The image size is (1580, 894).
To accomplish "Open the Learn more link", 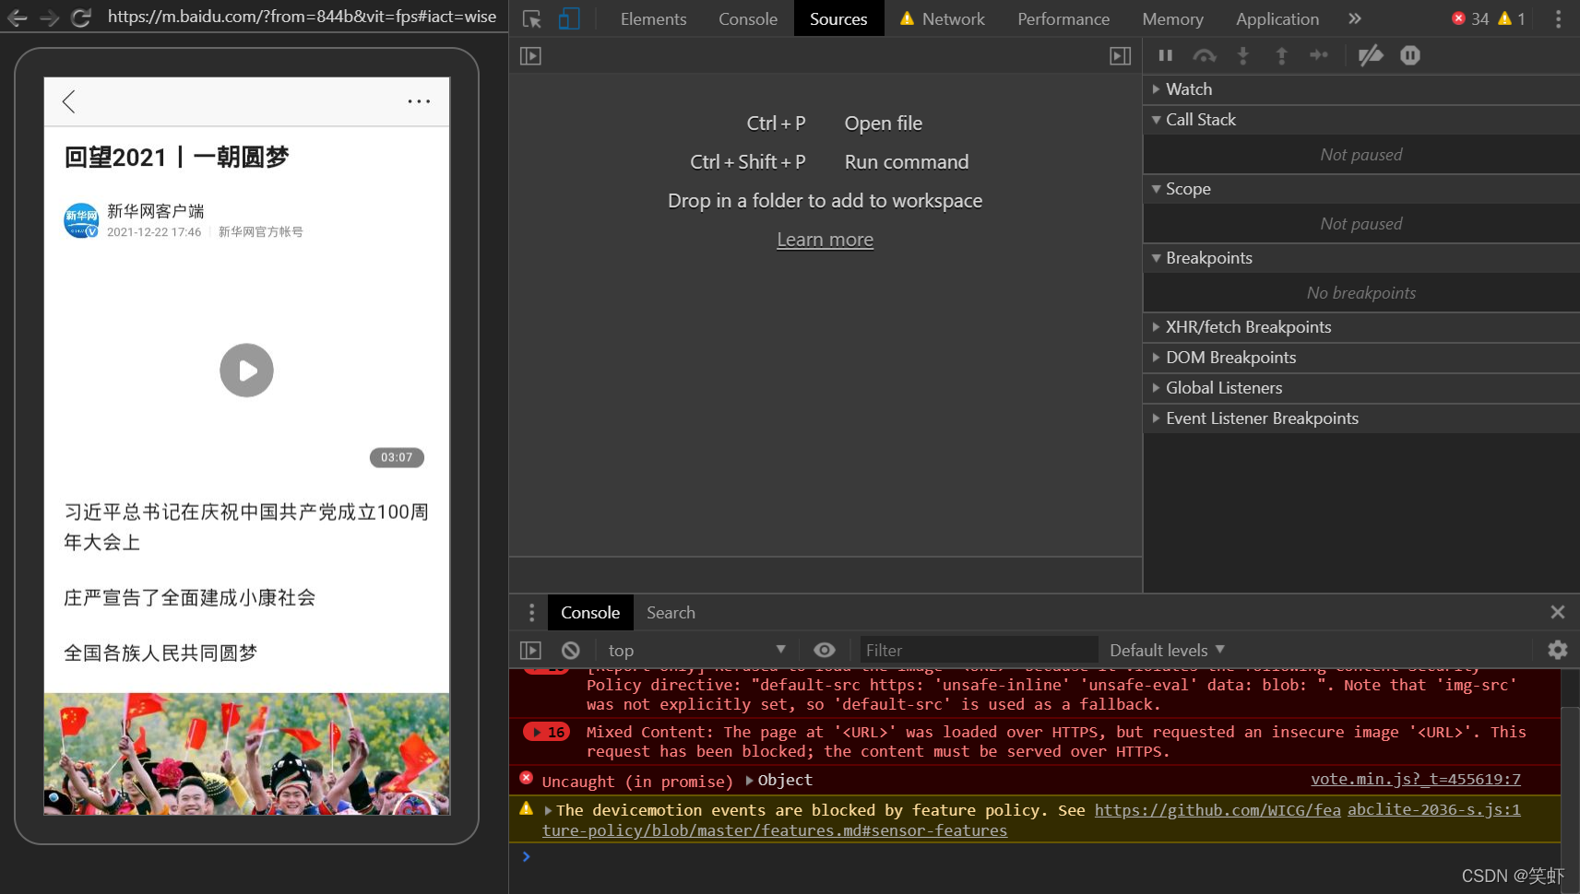I will point(825,240).
